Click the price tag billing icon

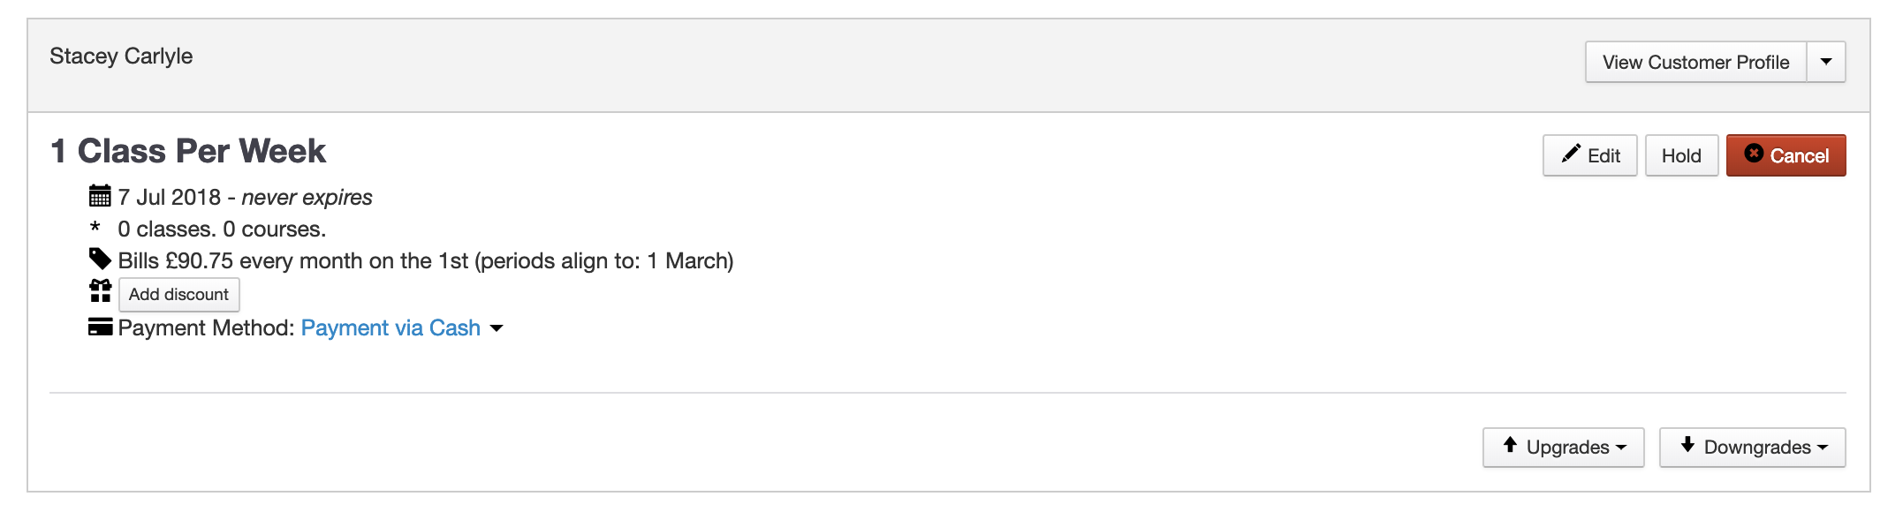(x=100, y=259)
